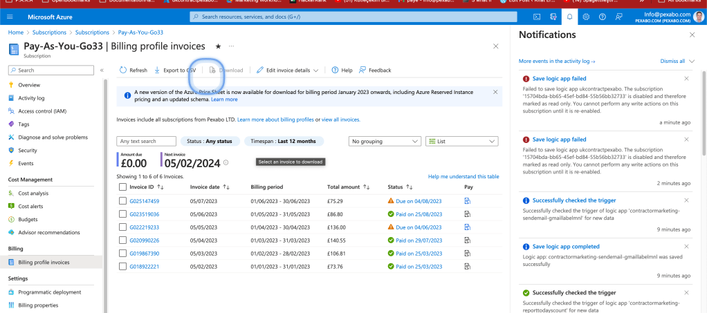The image size is (707, 313).
Task: Sort the table by Invoice ID
Action: (x=147, y=187)
